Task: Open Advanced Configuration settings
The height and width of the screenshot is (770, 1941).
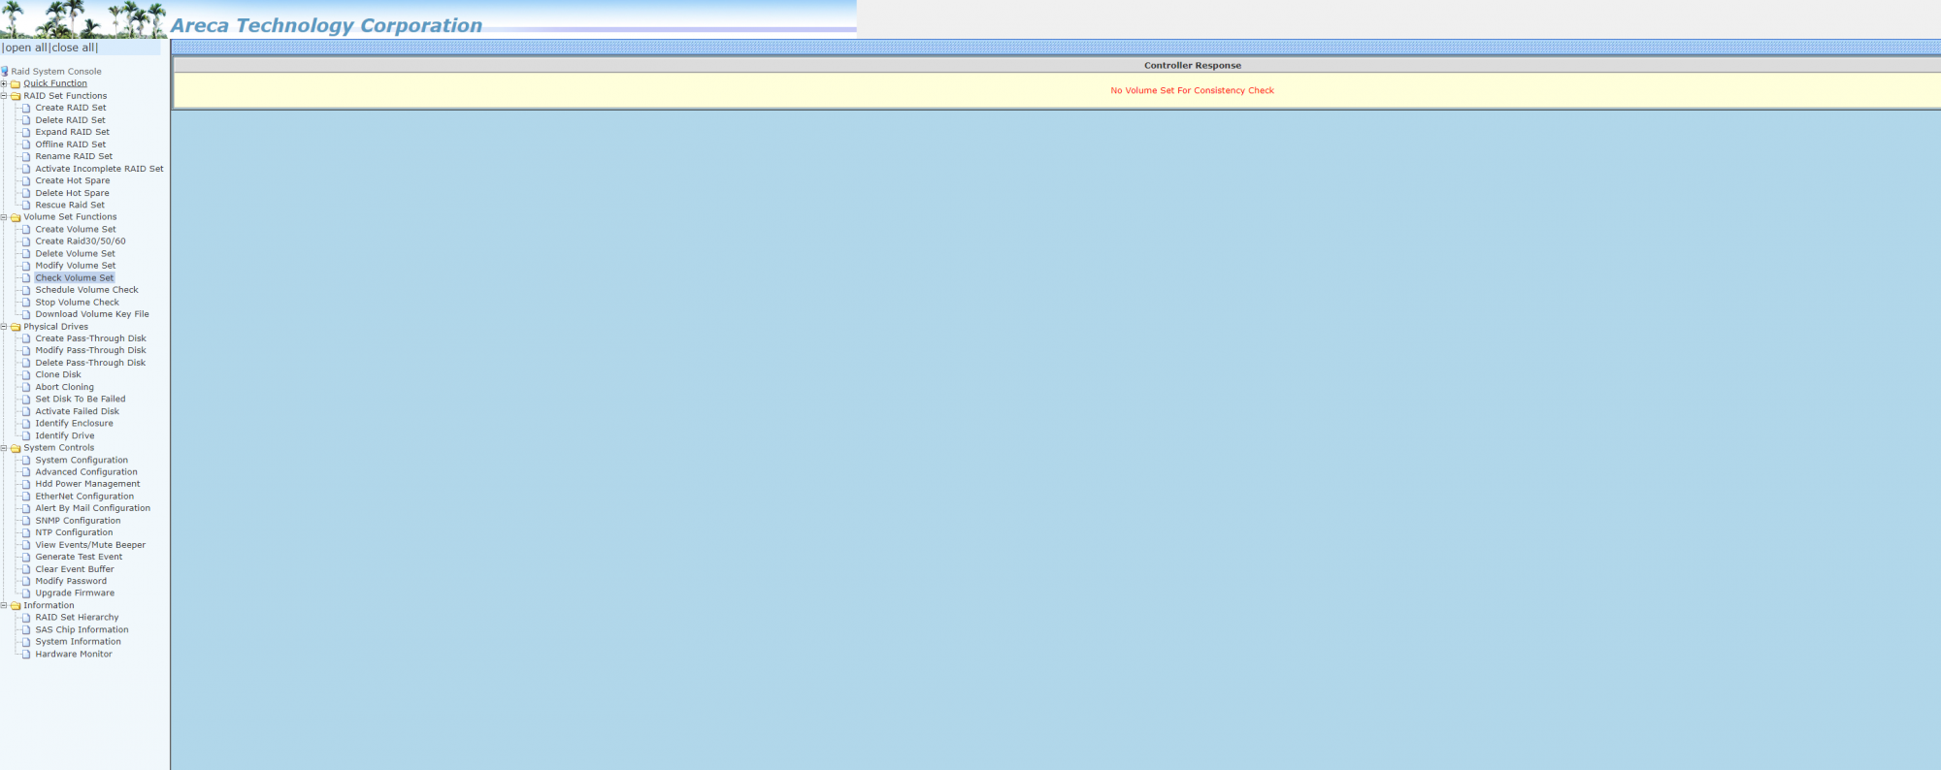Action: pos(86,472)
